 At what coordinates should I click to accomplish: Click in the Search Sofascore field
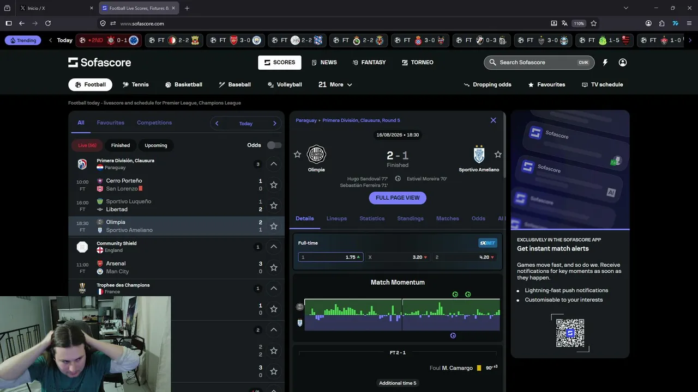(539, 63)
